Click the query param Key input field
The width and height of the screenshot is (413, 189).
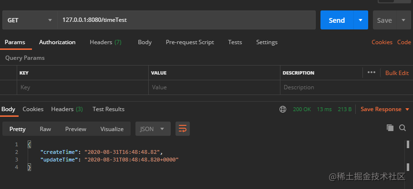tap(83, 87)
